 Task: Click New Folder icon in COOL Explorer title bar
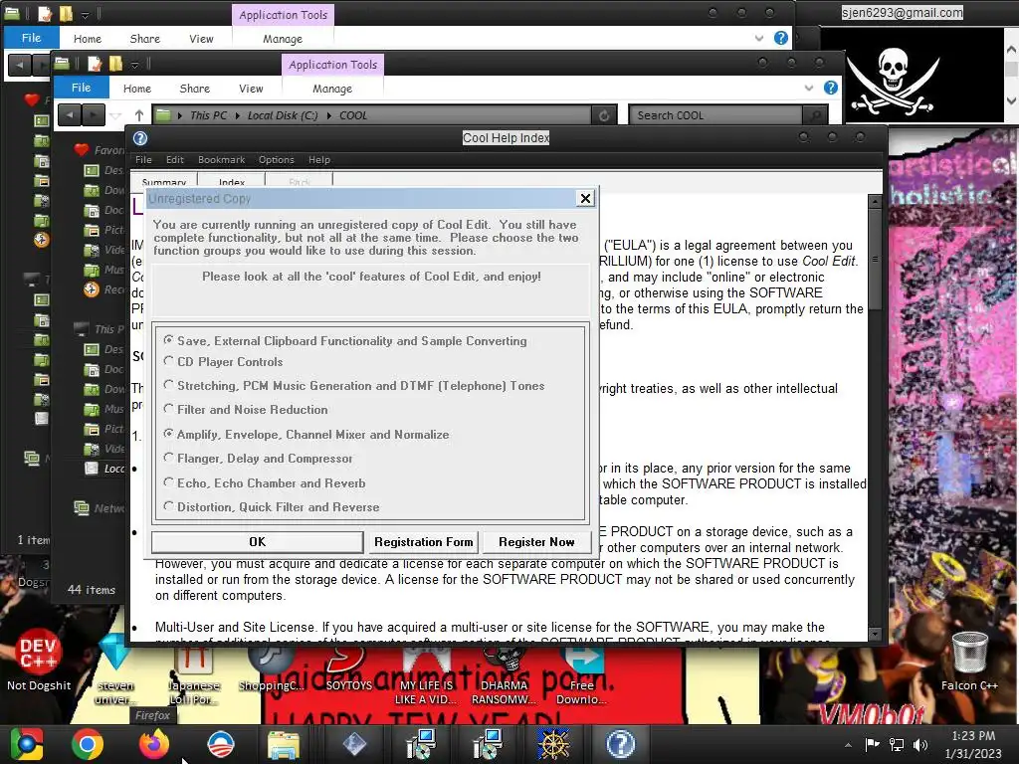[x=115, y=64]
